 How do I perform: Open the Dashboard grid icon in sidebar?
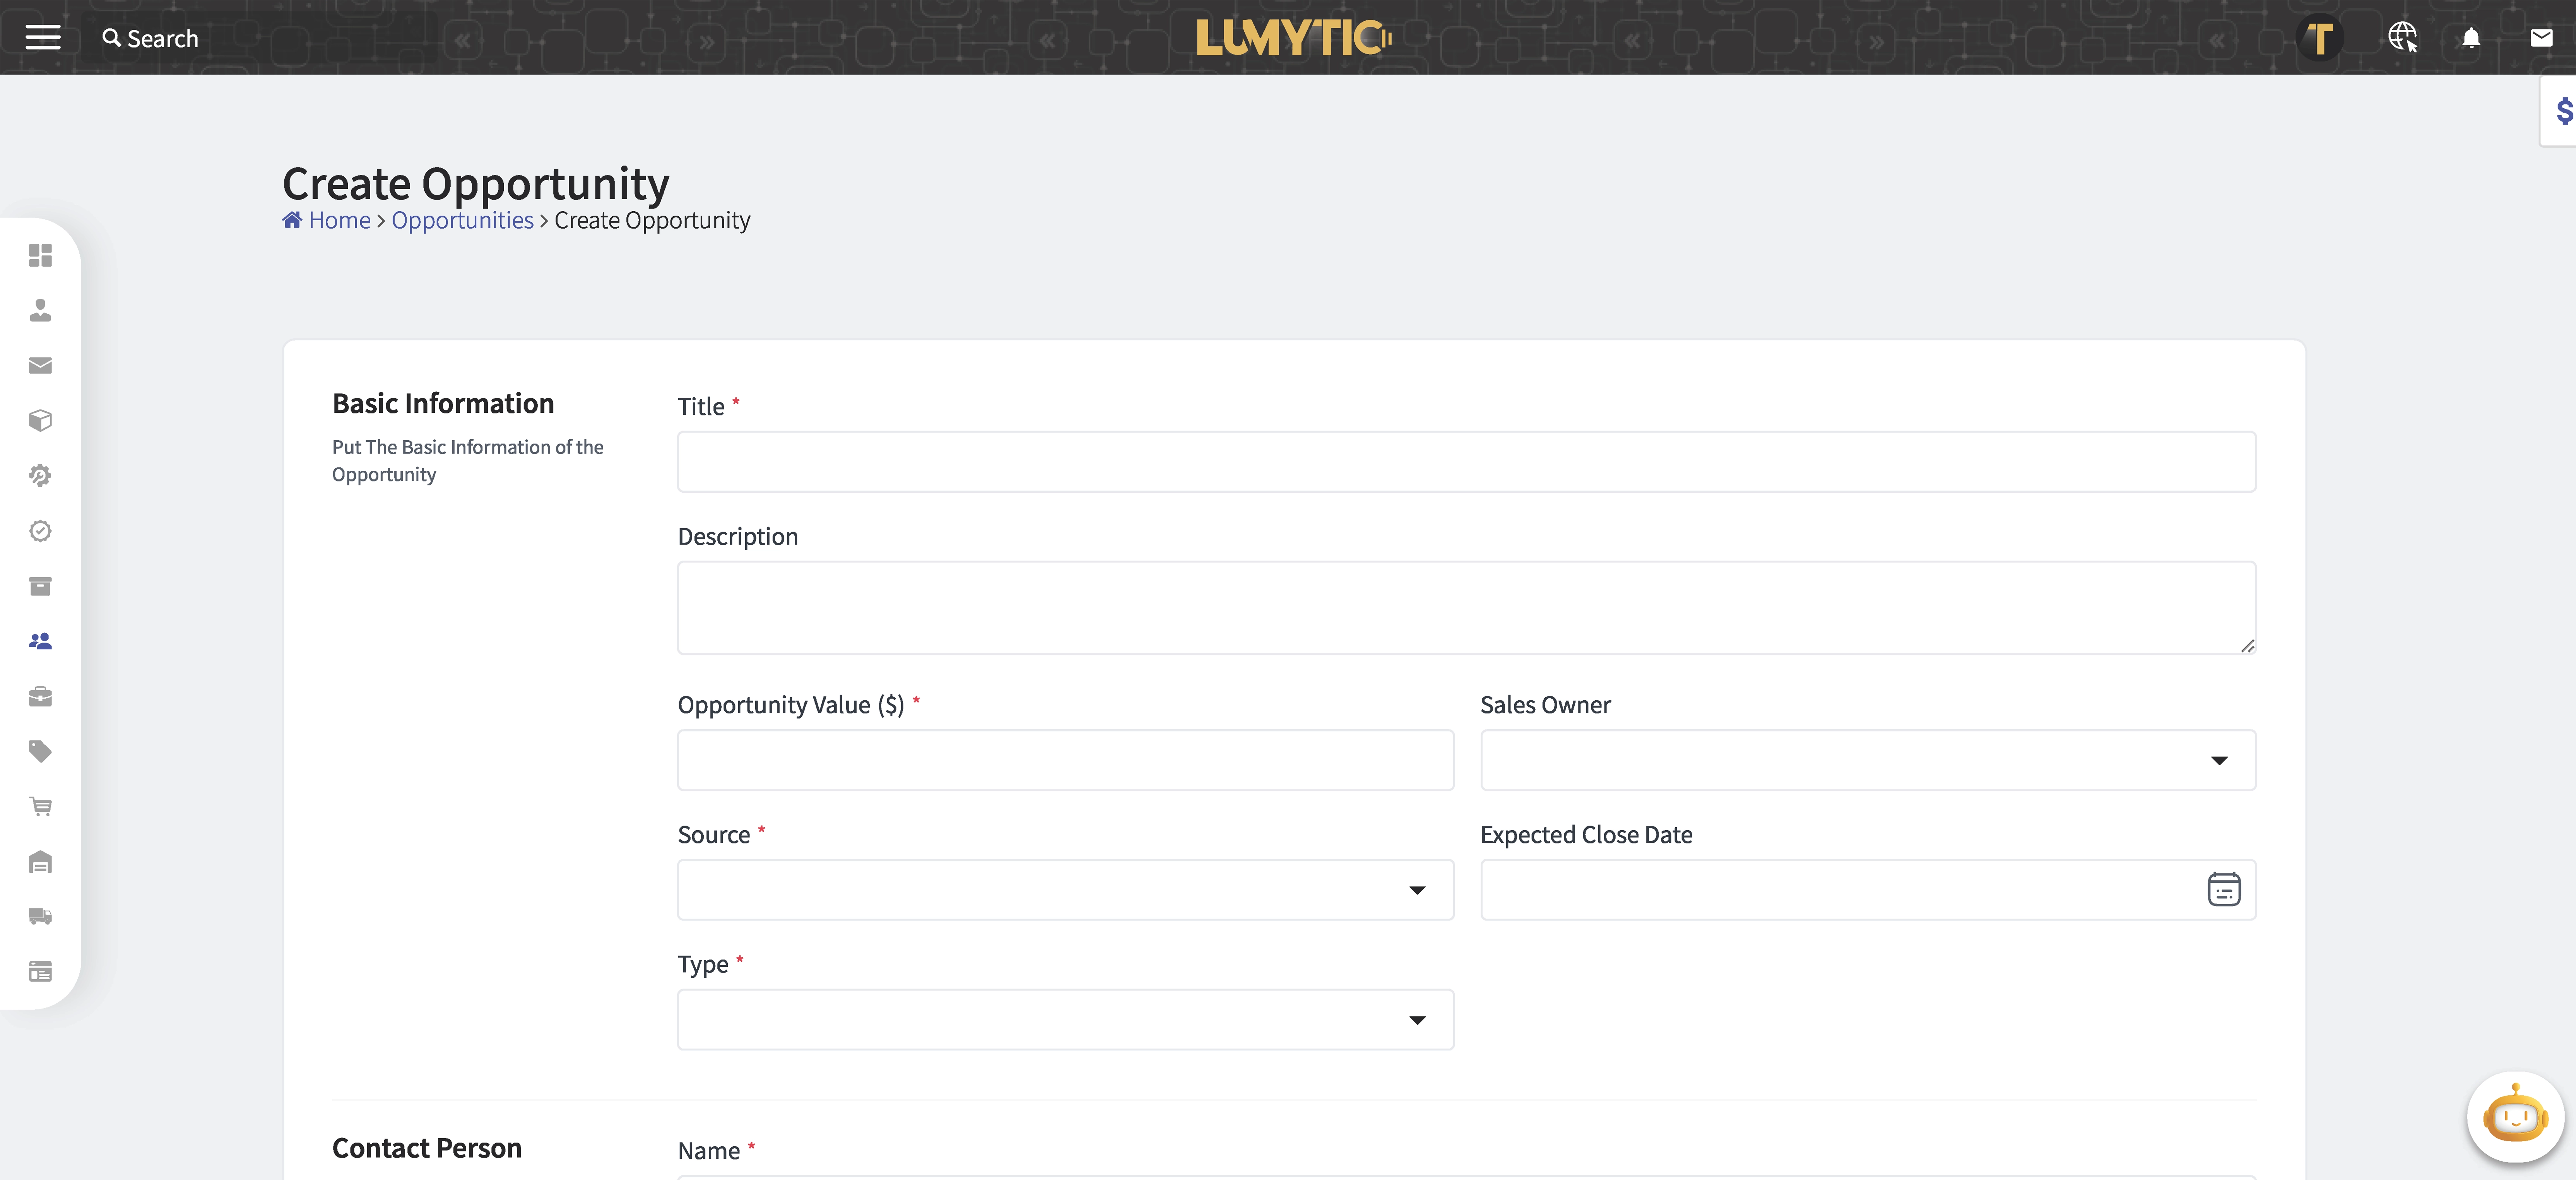pyautogui.click(x=40, y=256)
